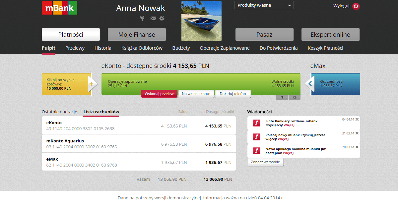Click account number 62 1140 2004 0000 3402 0160 9768

pos(82,165)
